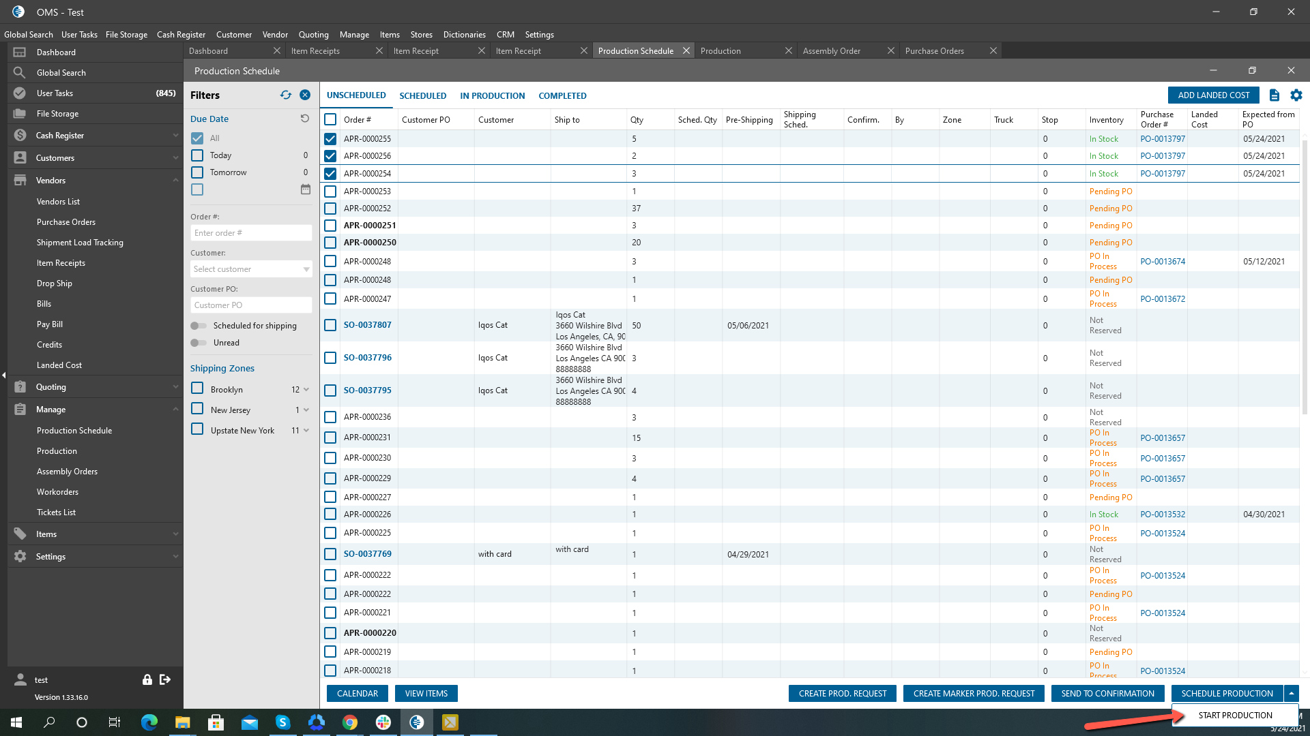
Task: Open the Dictionaries menu
Action: pyautogui.click(x=464, y=35)
